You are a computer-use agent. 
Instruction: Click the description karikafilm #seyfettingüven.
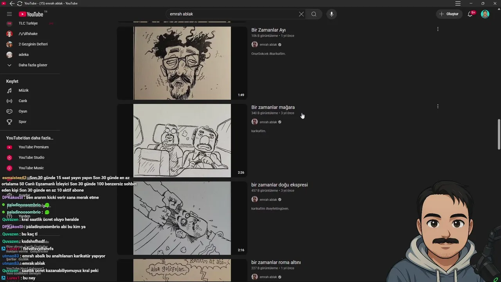(x=270, y=209)
